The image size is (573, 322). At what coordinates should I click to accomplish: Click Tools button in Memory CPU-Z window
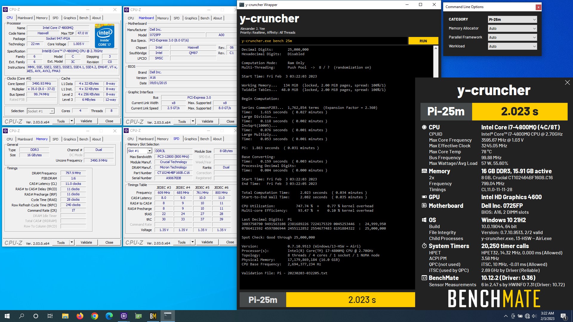coord(61,242)
